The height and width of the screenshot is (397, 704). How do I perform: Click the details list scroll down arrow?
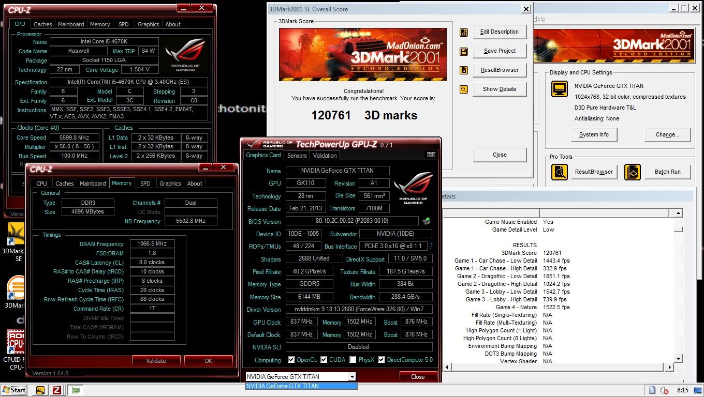(x=678, y=358)
